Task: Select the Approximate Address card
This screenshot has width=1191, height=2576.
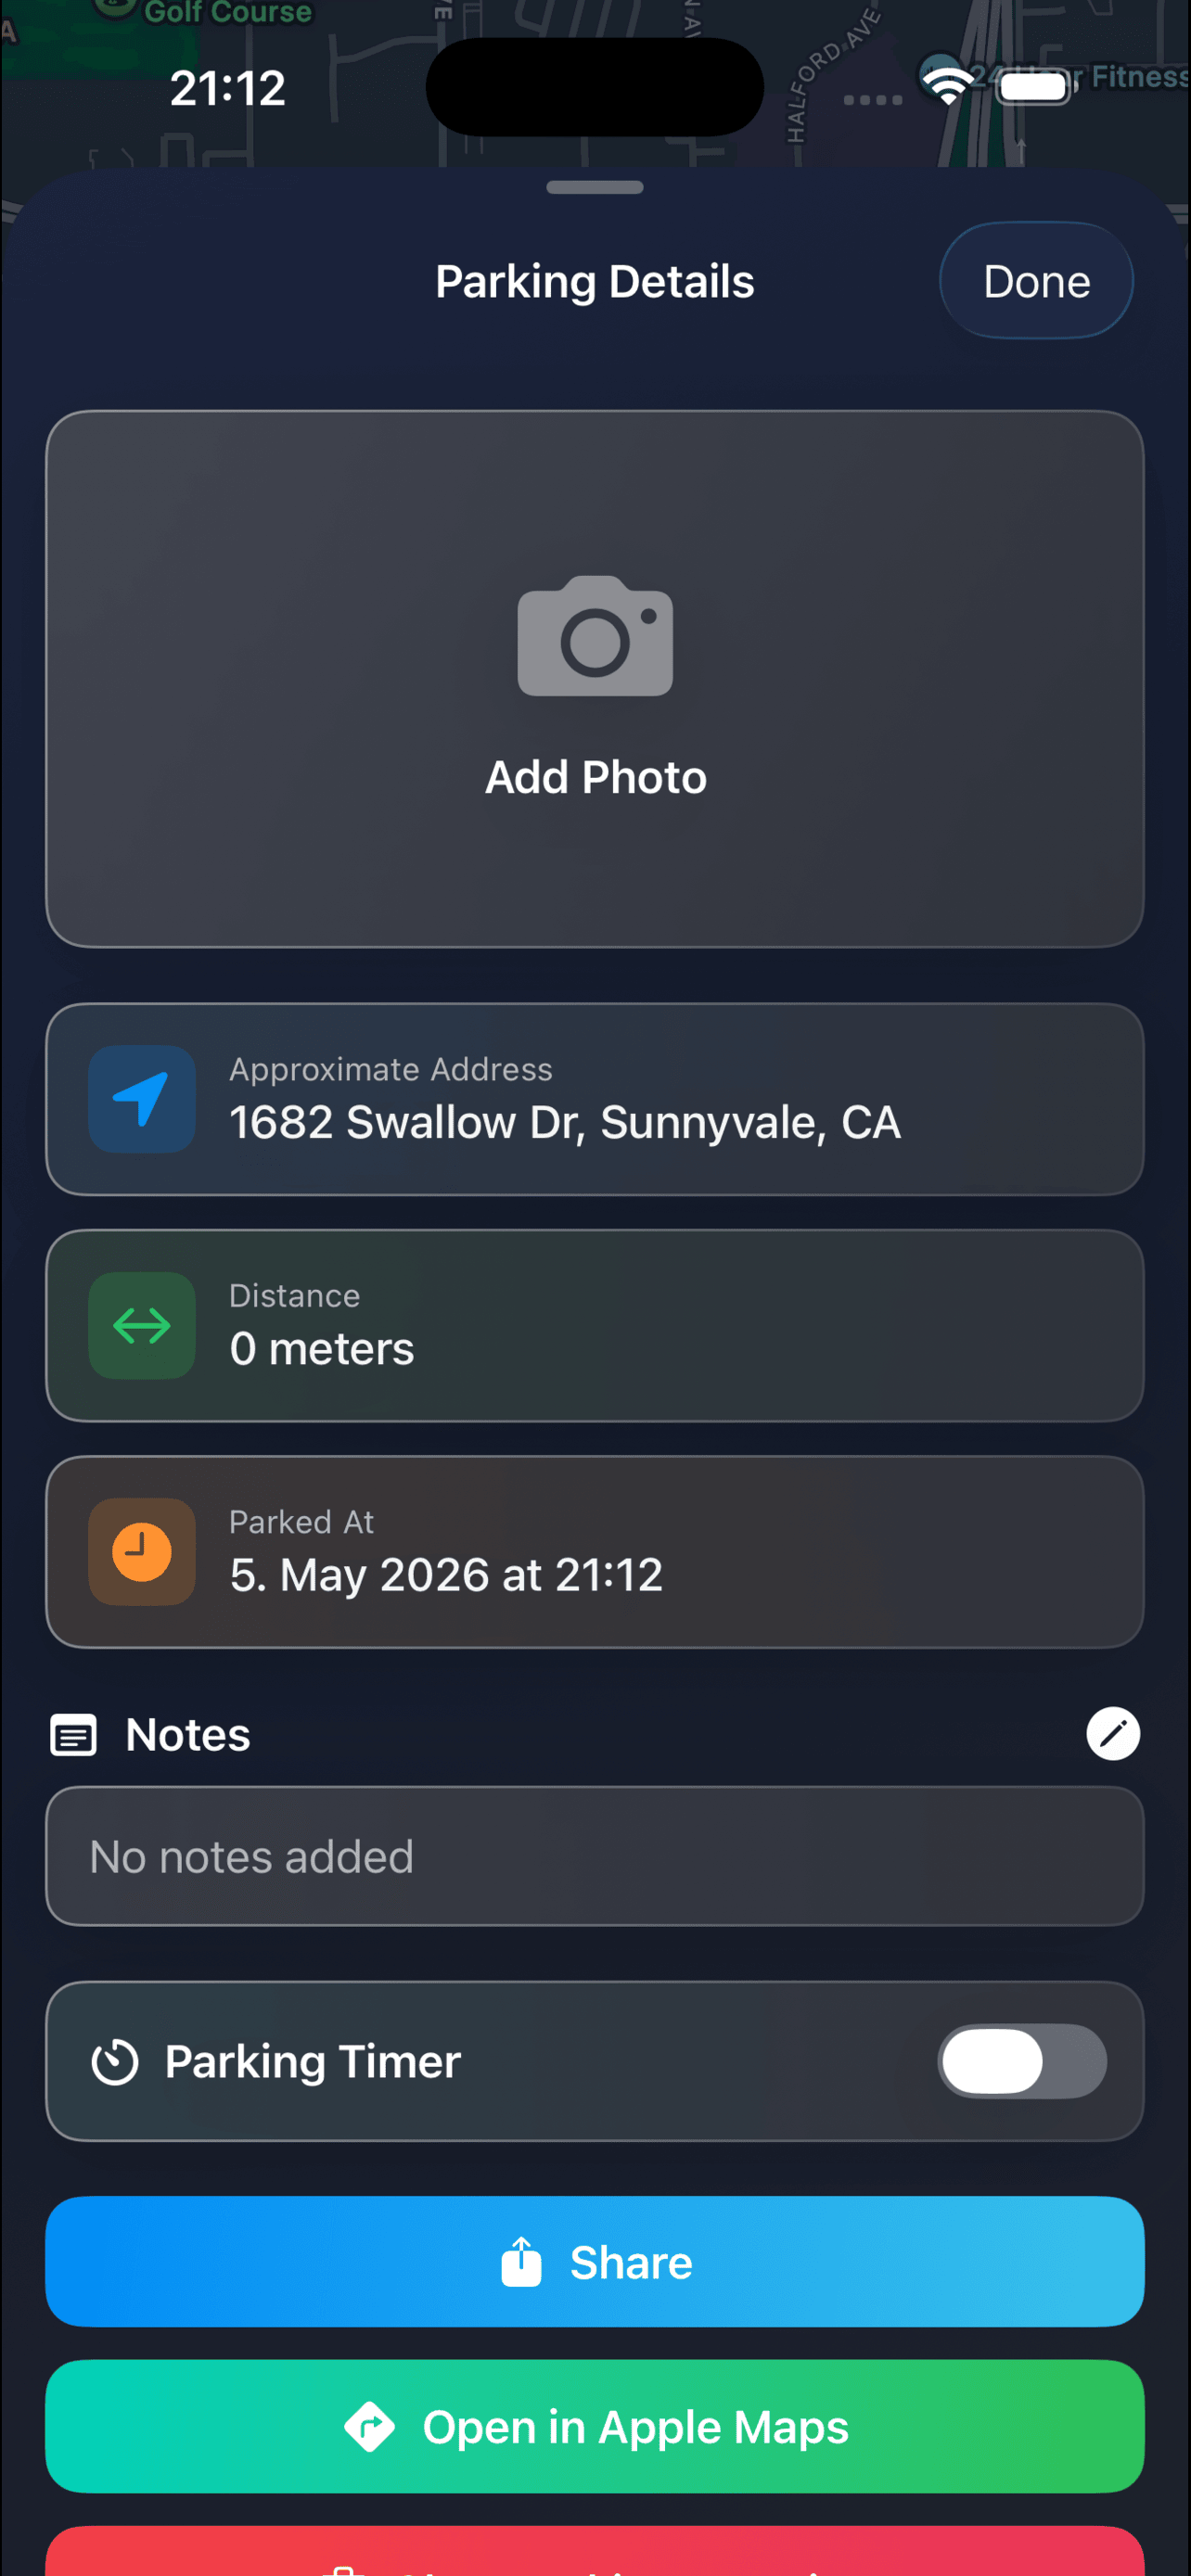Action: [595, 1099]
